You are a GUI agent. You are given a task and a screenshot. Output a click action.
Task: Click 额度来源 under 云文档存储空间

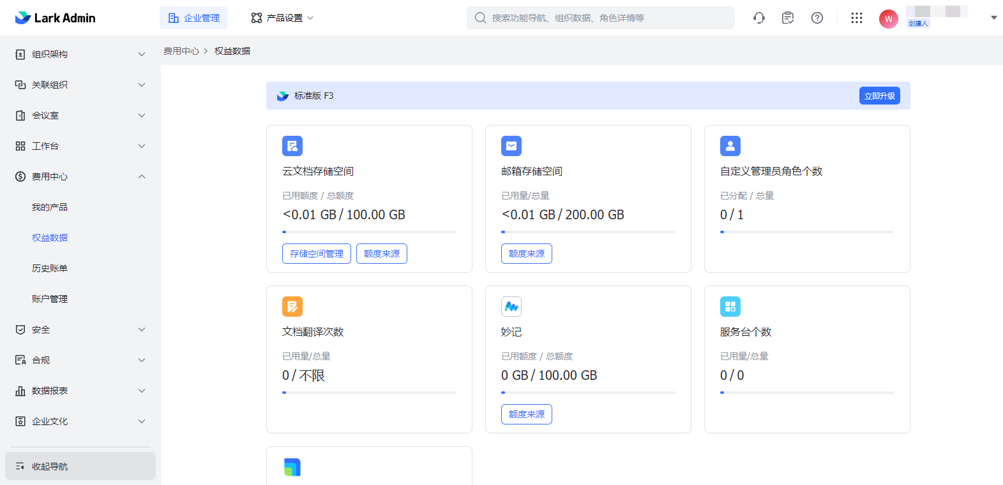(x=382, y=254)
